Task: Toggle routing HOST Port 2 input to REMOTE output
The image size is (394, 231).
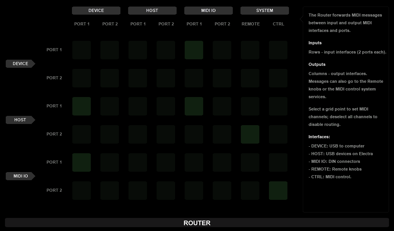Action: pos(250,134)
